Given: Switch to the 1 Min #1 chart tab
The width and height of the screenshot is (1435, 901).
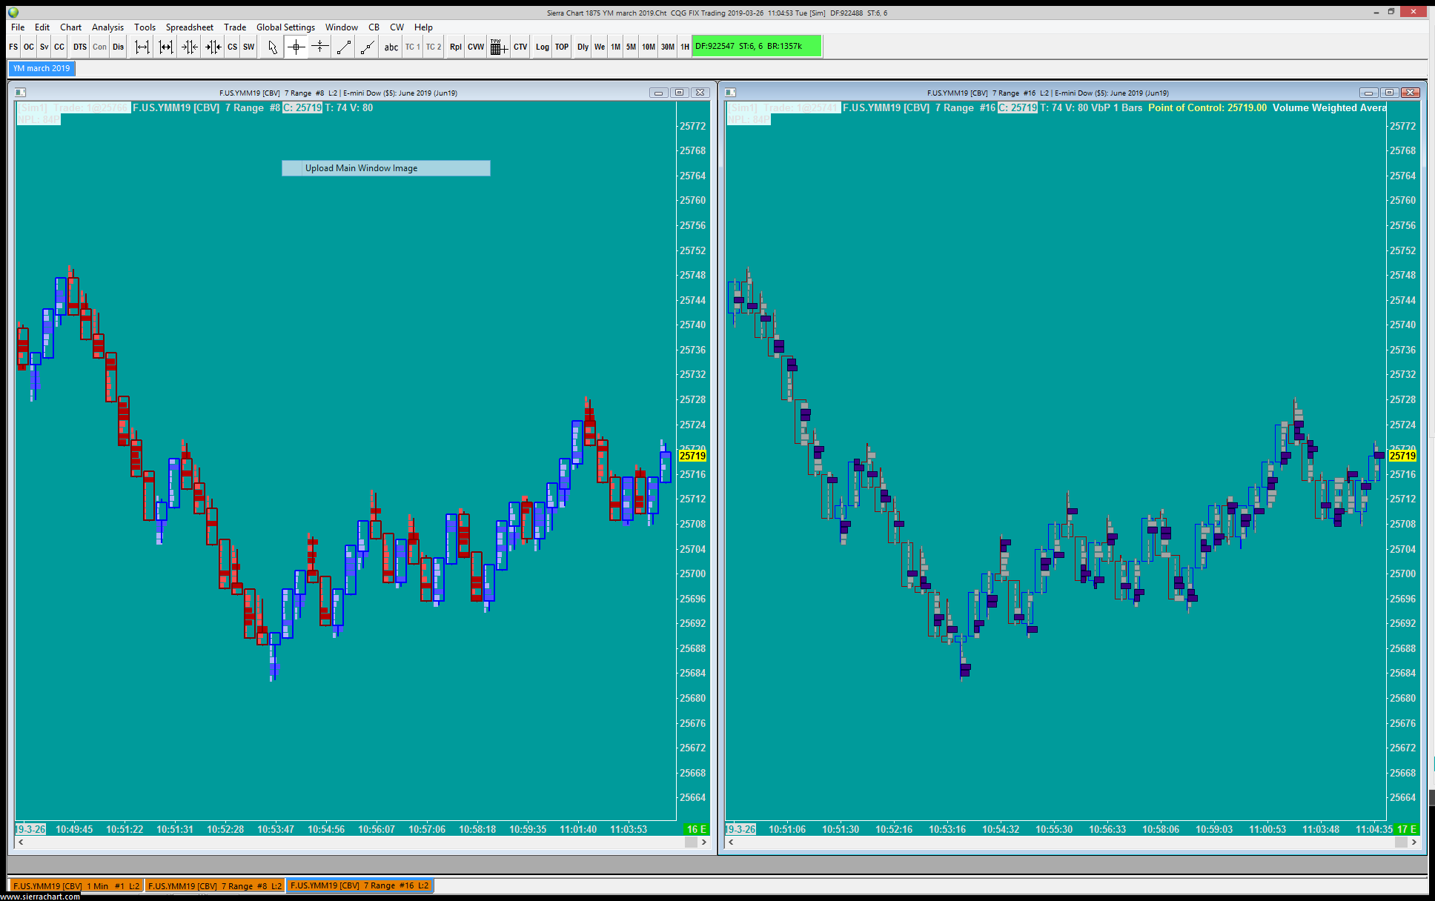Looking at the screenshot, I should pos(76,885).
